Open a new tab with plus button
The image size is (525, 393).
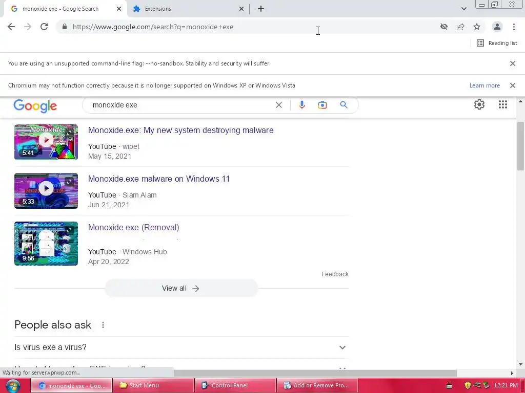pos(261,9)
